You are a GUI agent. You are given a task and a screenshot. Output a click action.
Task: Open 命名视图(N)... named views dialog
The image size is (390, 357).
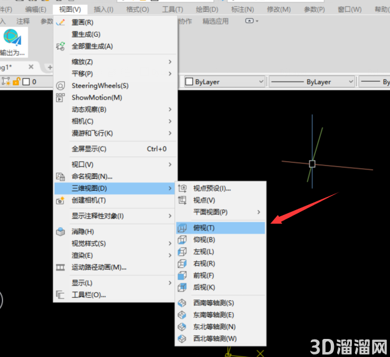point(115,176)
